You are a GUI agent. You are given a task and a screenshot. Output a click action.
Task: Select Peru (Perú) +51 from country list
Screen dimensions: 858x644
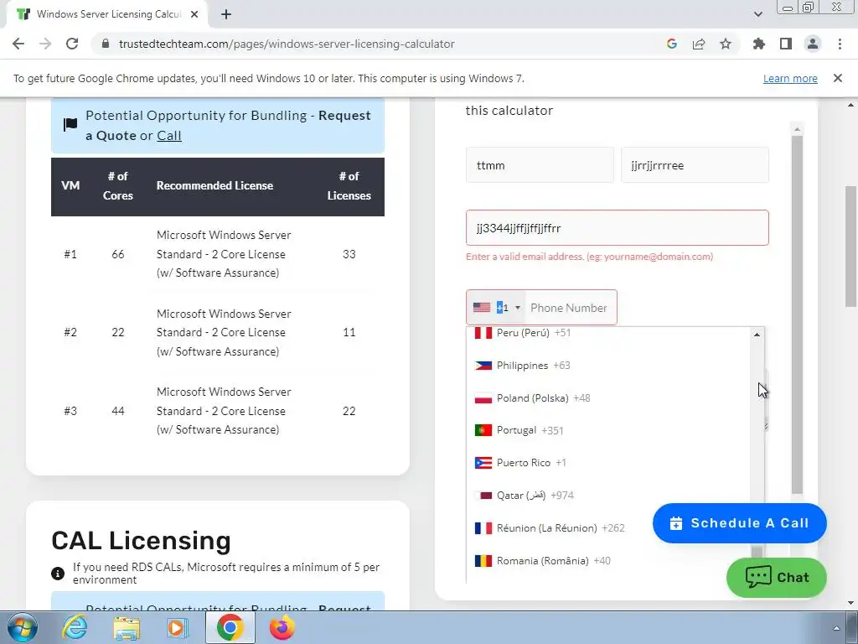pos(608,333)
